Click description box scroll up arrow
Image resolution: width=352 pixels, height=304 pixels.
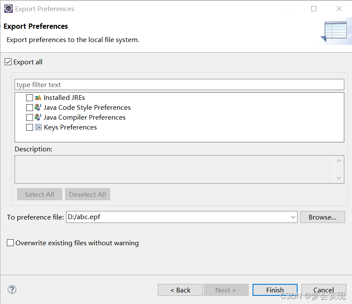tap(339, 161)
